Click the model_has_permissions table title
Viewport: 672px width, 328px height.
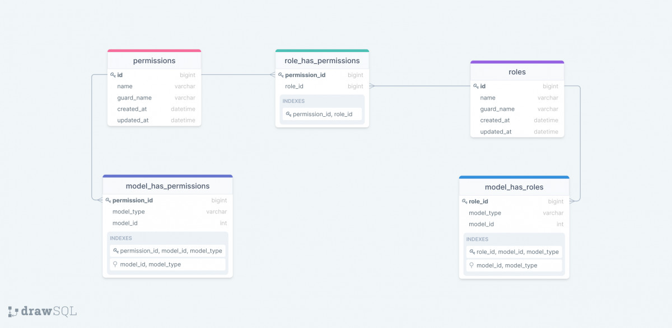point(167,186)
